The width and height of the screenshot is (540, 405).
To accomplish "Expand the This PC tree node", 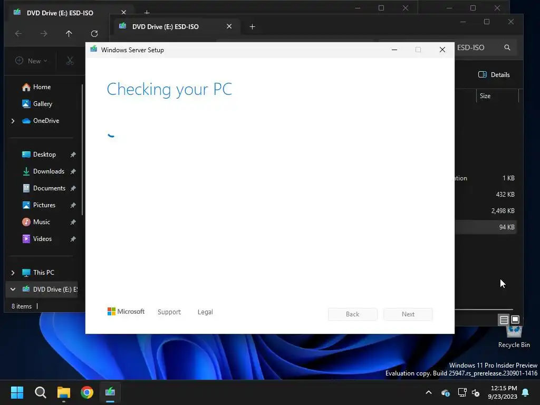I will [x=13, y=273].
